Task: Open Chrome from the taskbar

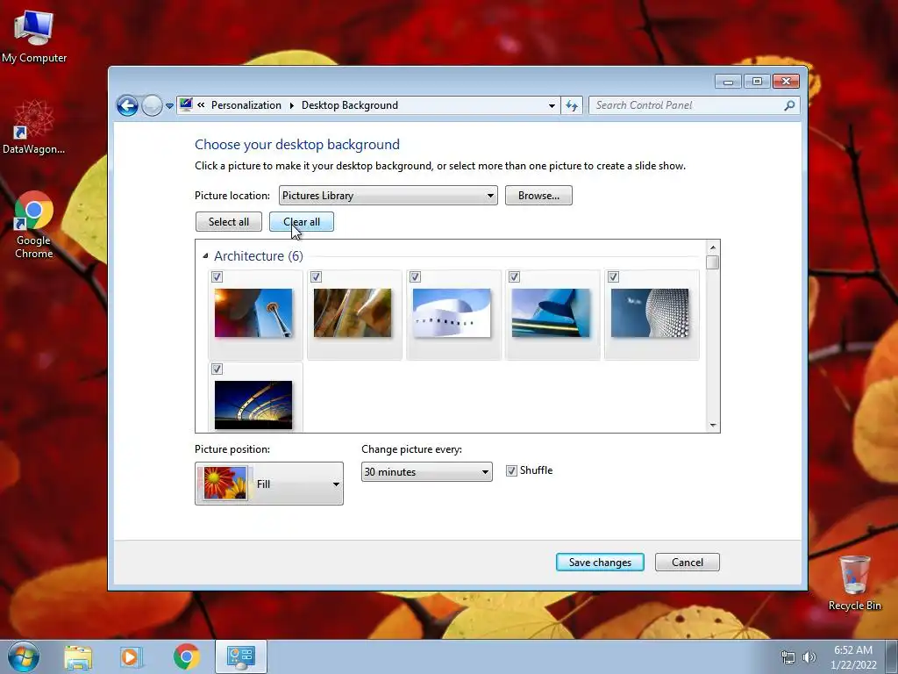Action: (x=186, y=656)
